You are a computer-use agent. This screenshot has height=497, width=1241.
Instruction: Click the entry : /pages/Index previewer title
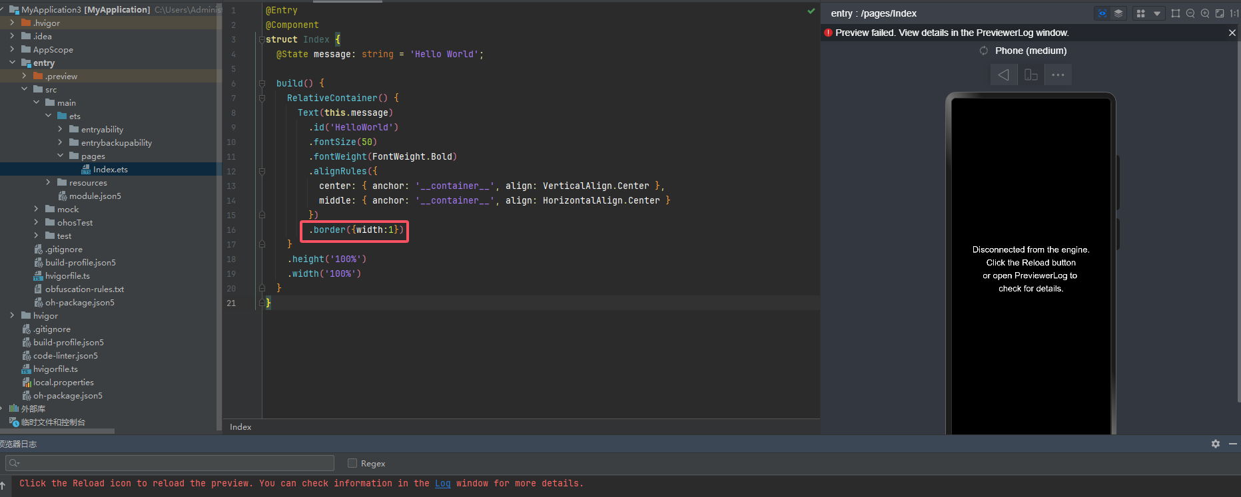coord(873,13)
